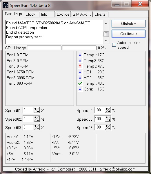Screen dimensions: 151x174
Task: Click the green checkmark beside Temp1 40C
Action: [x=80, y=83]
